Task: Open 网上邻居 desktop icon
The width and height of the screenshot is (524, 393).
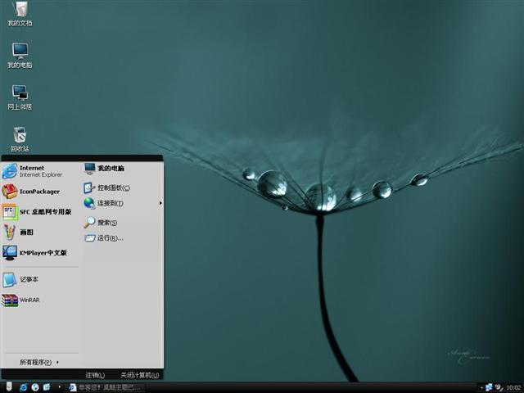Action: [x=20, y=95]
